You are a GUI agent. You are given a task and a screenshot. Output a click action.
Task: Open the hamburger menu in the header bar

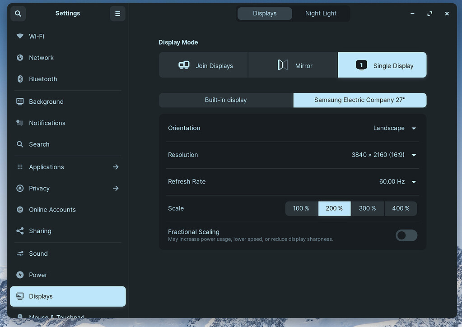(117, 13)
